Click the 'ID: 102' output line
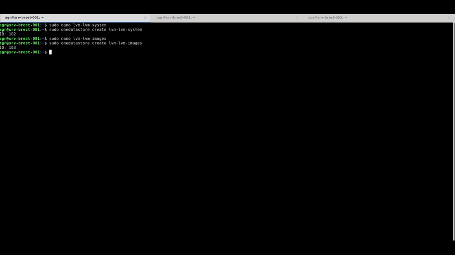The height and width of the screenshot is (255, 455). coord(8,34)
